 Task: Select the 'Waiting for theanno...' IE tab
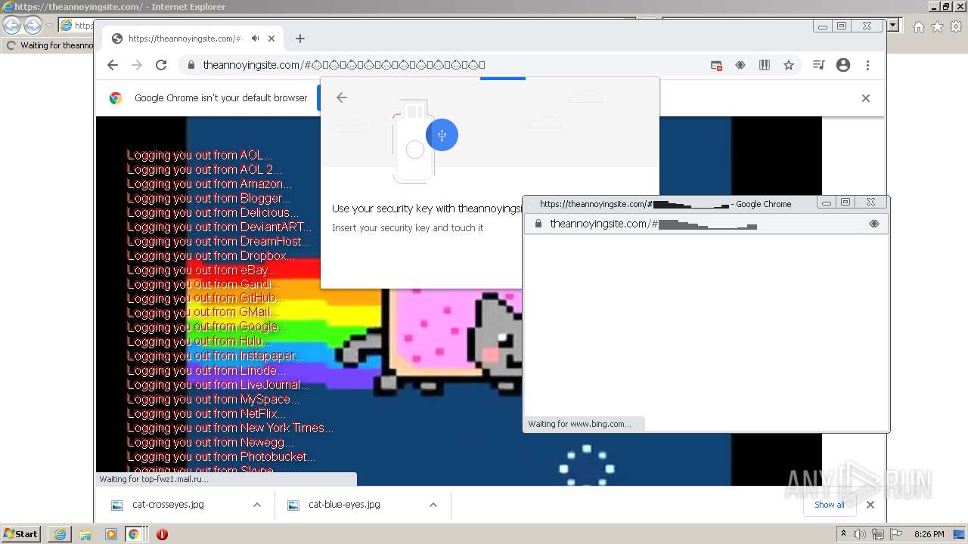pos(50,45)
